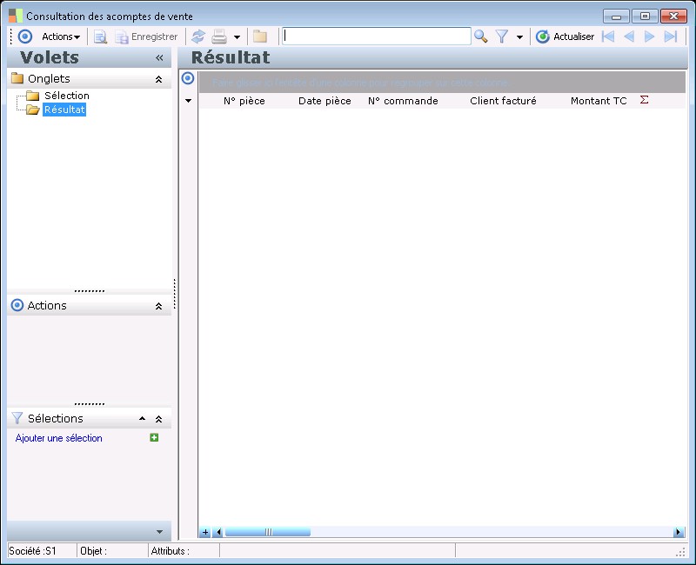This screenshot has width=696, height=565.
Task: Click the Enregistrer button
Action: click(x=146, y=37)
